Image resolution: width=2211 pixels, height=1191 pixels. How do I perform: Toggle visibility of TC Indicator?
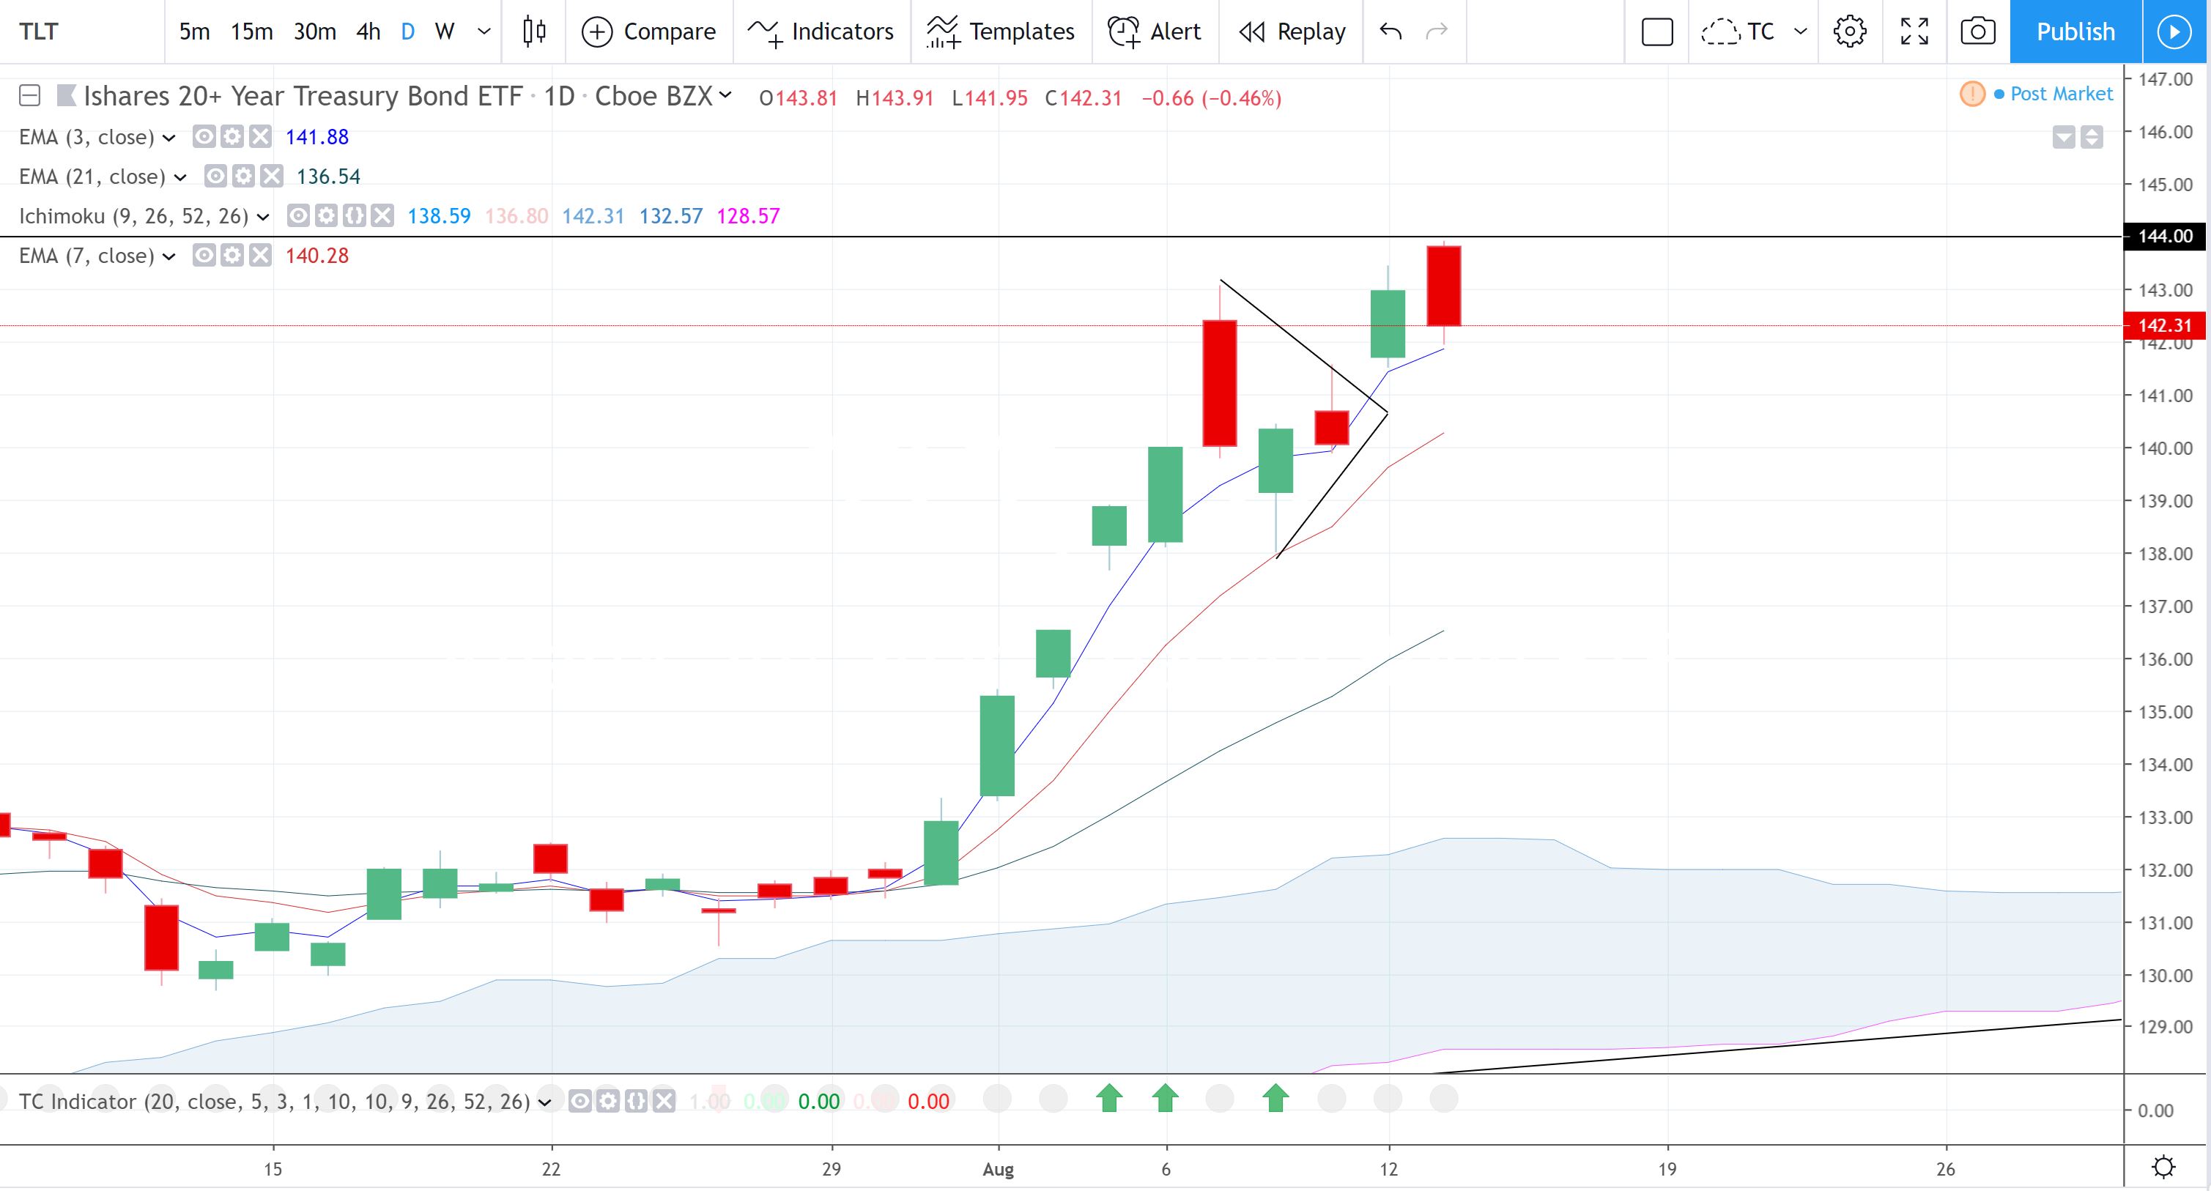tap(579, 1101)
